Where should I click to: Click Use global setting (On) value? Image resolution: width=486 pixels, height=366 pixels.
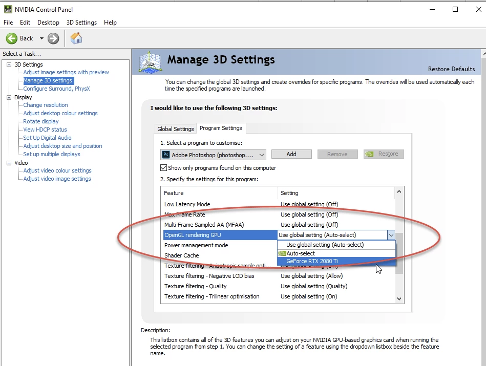309,296
